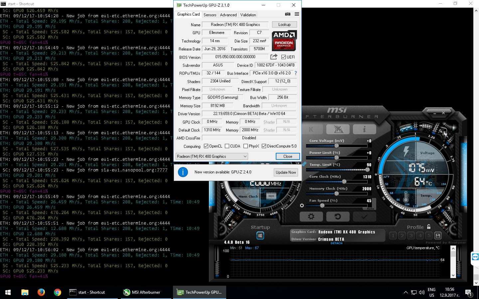479x299 pixels.
Task: Open the GPU-Z hamburger menu
Action: (297, 14)
